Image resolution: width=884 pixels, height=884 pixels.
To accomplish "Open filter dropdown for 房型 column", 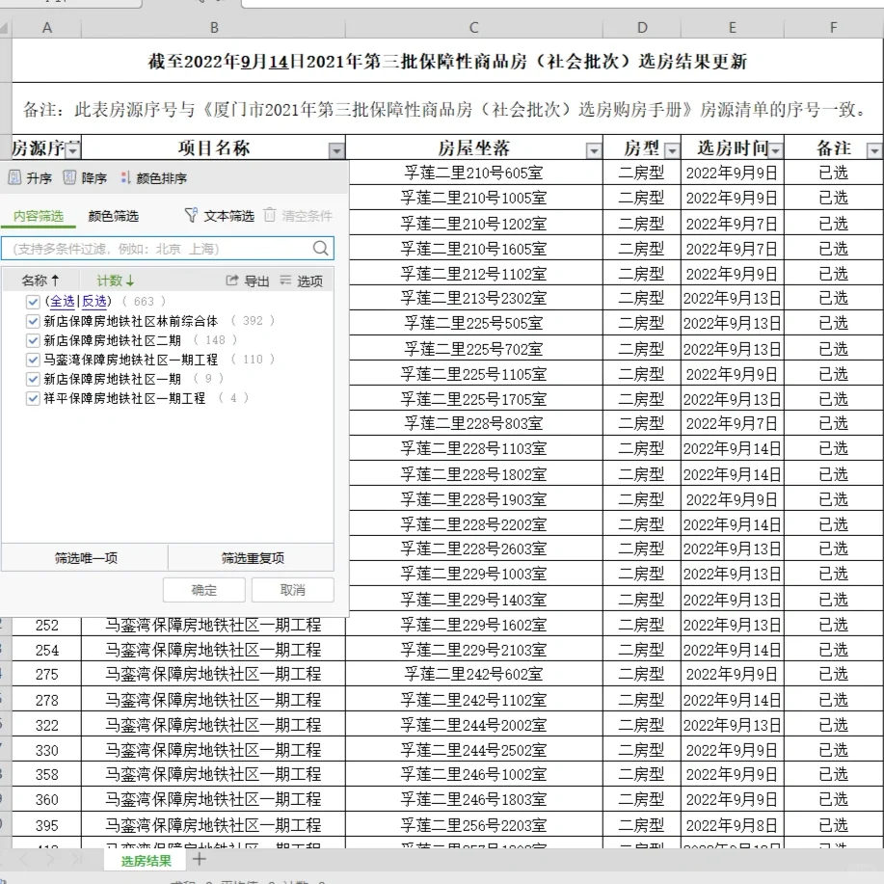I will 672,150.
